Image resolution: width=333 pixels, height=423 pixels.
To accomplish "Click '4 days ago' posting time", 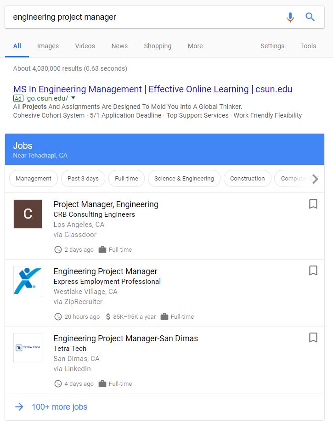I will tap(79, 384).
